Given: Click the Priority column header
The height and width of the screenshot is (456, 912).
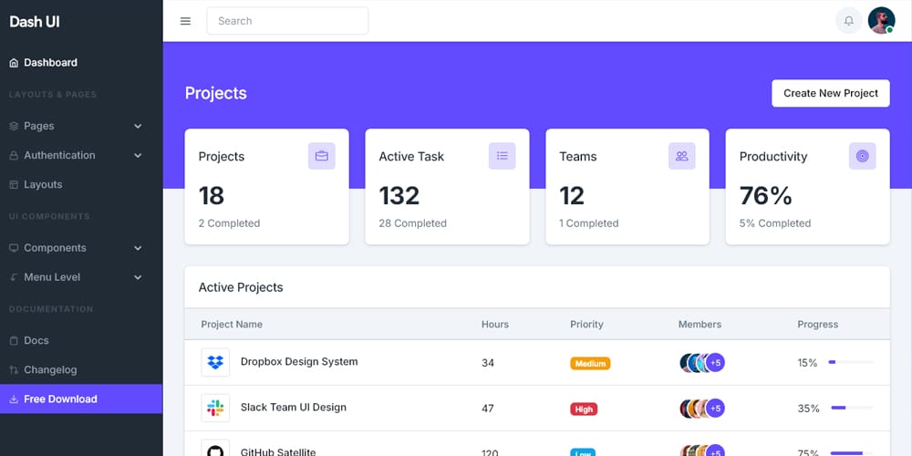Looking at the screenshot, I should click(586, 325).
